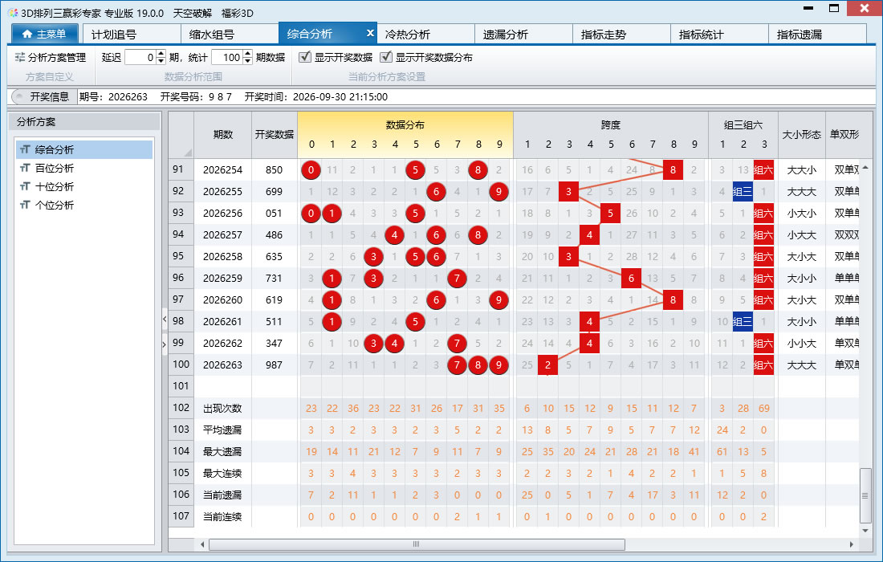Choose the 个位分析 scheme icon
Image resolution: width=883 pixels, height=562 pixels.
(25, 205)
